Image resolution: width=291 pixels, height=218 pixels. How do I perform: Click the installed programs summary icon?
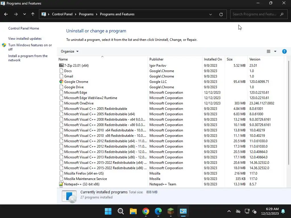pyautogui.click(x=69, y=196)
